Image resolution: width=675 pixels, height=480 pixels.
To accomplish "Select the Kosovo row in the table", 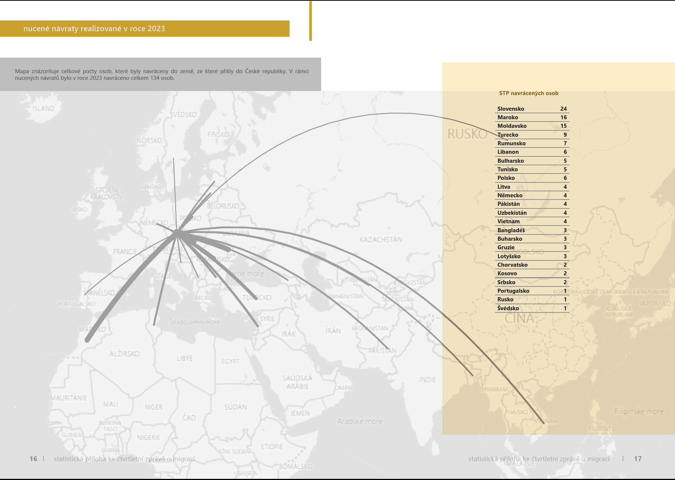I will (532, 273).
